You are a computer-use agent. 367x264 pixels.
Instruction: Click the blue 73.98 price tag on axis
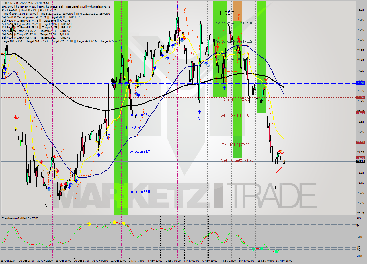coord(360,83)
